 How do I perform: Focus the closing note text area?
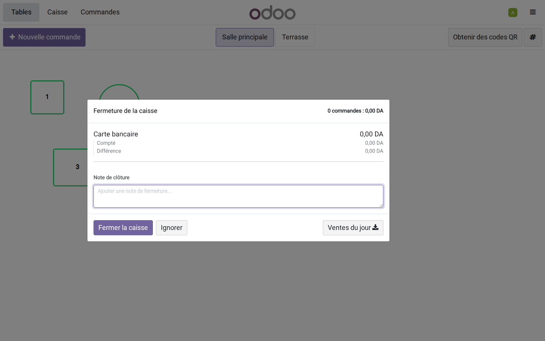tap(238, 196)
